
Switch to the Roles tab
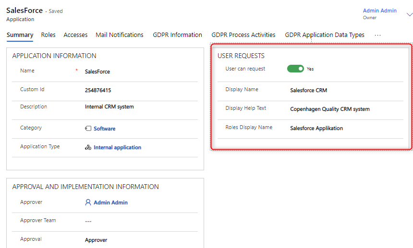coord(48,35)
